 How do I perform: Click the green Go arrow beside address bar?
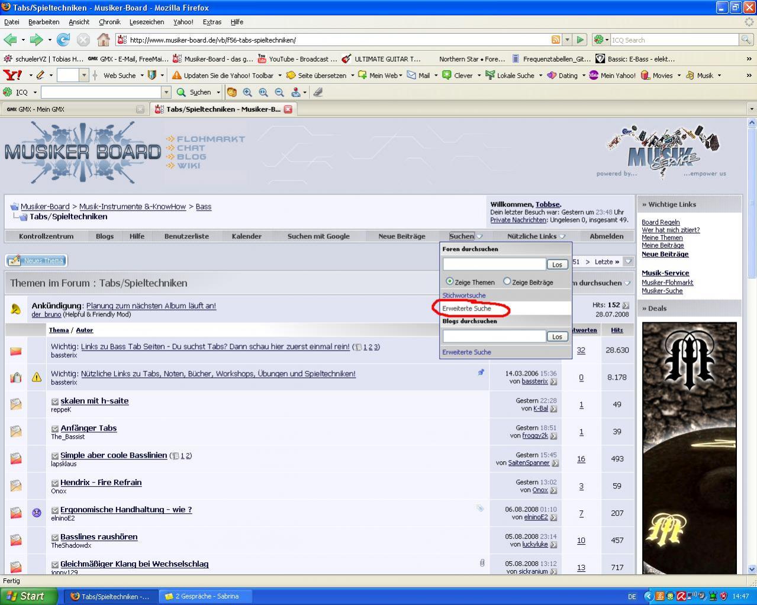[580, 40]
